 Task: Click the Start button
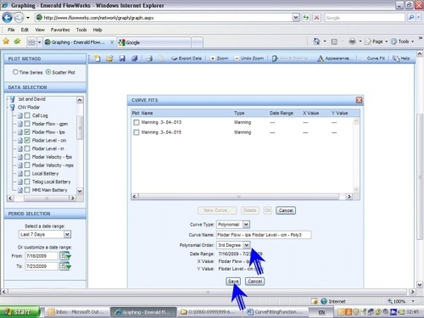tap(20, 312)
